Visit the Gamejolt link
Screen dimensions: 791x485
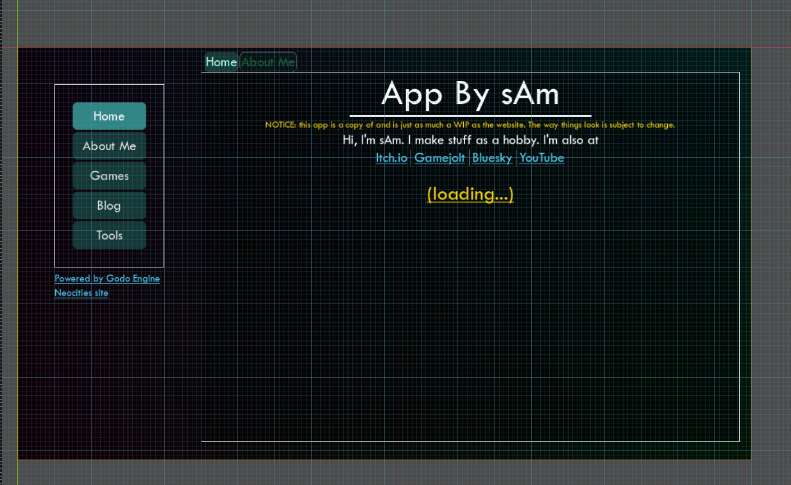tap(439, 158)
